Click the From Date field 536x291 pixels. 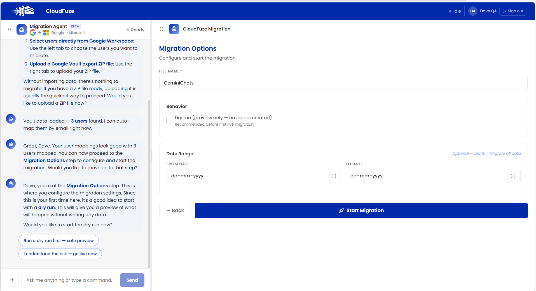254,176
